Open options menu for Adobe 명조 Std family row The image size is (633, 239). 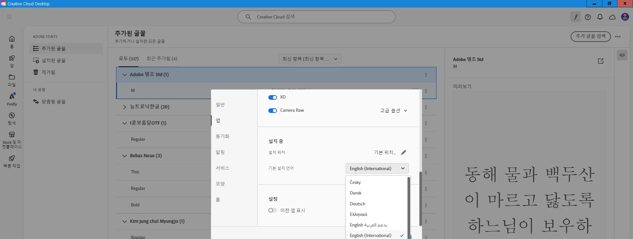click(426, 75)
